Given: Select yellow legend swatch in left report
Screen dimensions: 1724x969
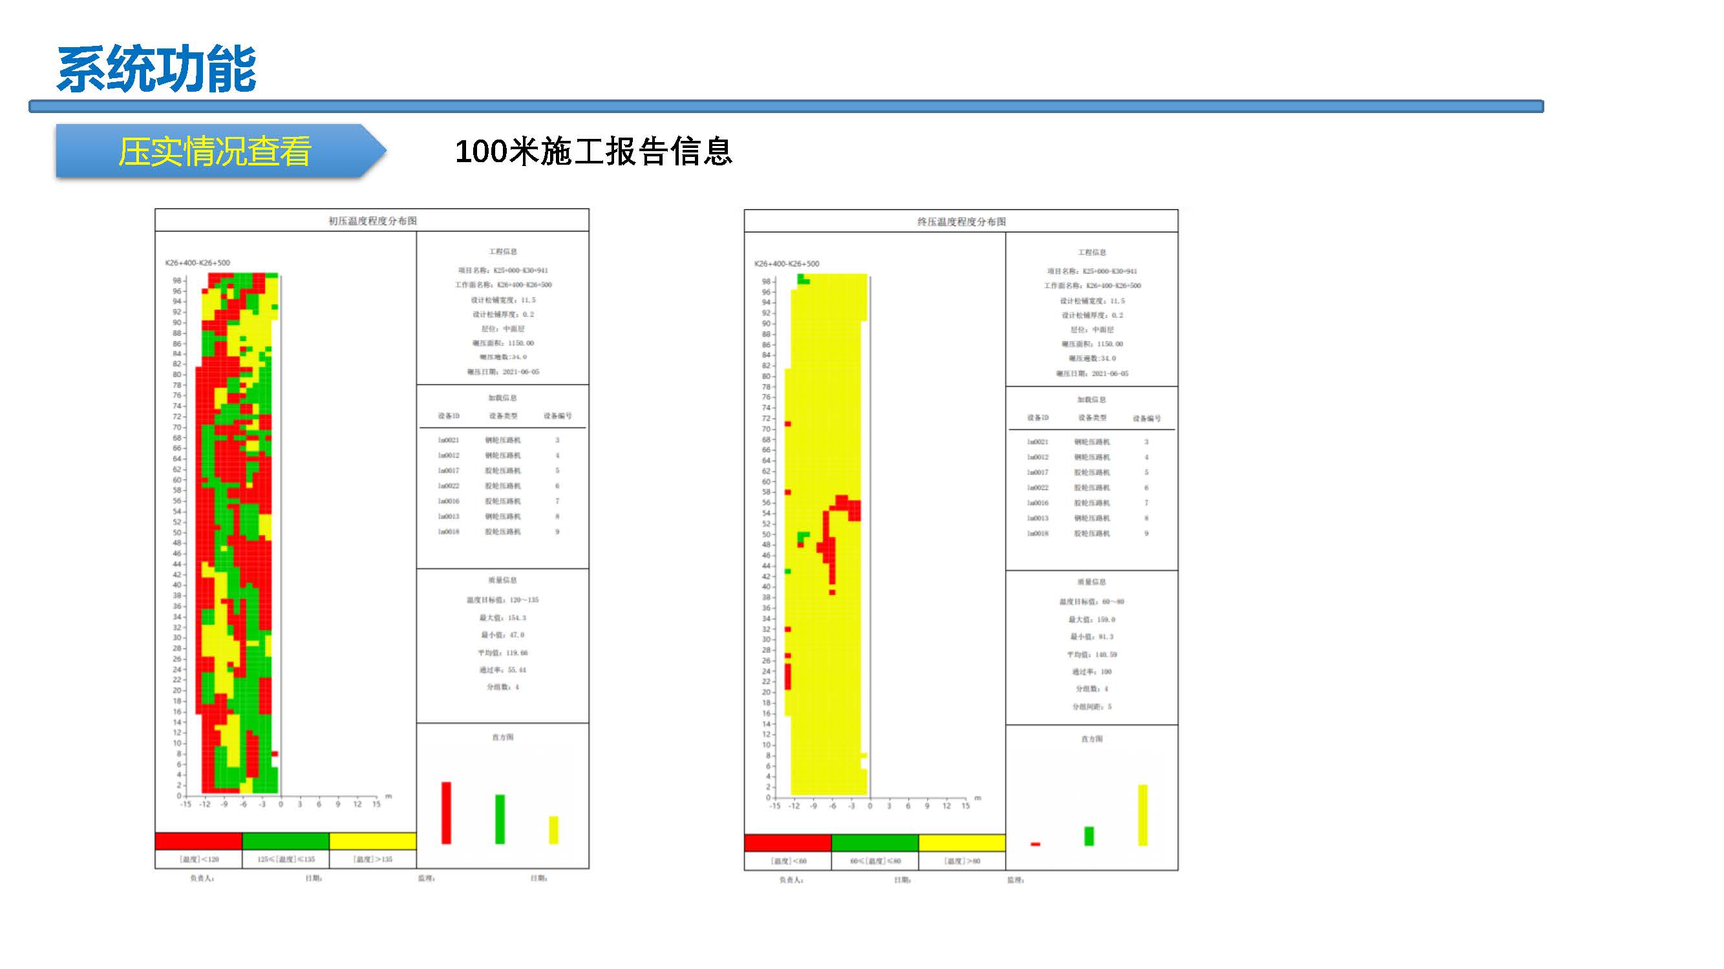Looking at the screenshot, I should click(x=372, y=840).
